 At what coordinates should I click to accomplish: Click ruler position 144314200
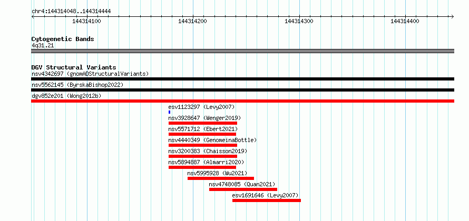tap(193, 21)
